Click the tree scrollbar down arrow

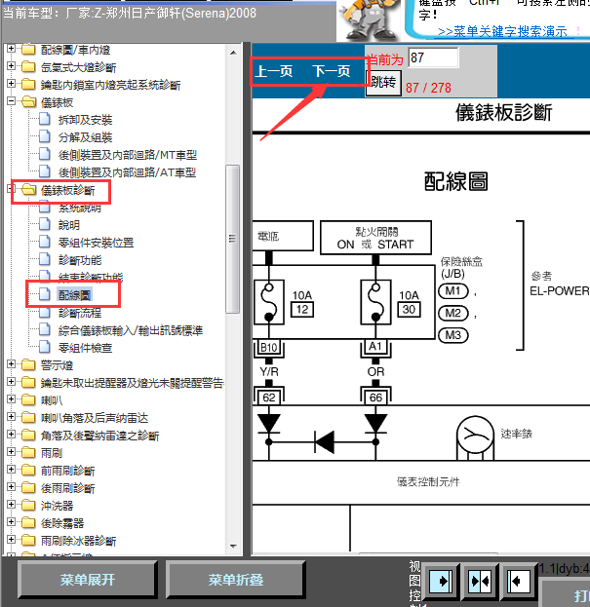point(233,547)
